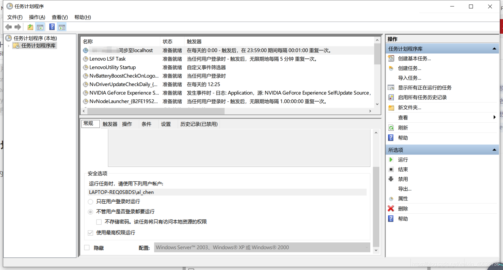Select 不管用户是否登录都要运行 radio button

point(90,212)
